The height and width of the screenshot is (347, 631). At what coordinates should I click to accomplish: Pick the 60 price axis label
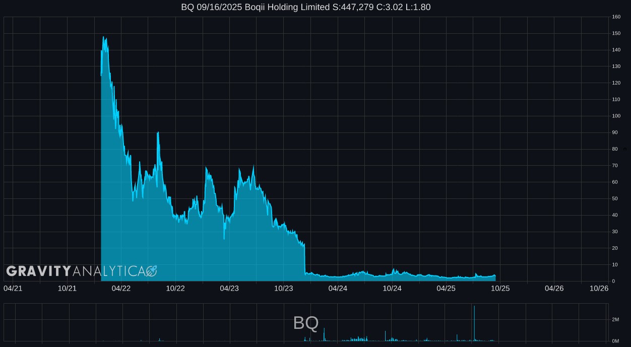pos(615,182)
